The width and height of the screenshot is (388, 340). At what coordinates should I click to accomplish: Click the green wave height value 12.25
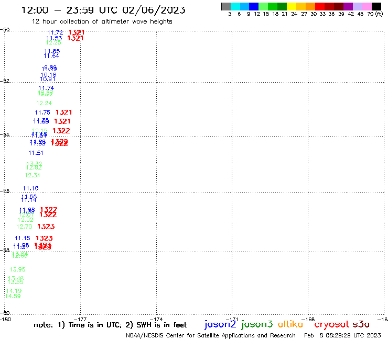pyautogui.click(x=53, y=42)
